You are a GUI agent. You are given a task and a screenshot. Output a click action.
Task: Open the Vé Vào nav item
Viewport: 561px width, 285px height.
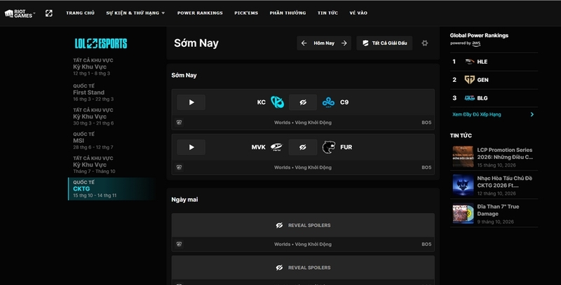pyautogui.click(x=358, y=13)
